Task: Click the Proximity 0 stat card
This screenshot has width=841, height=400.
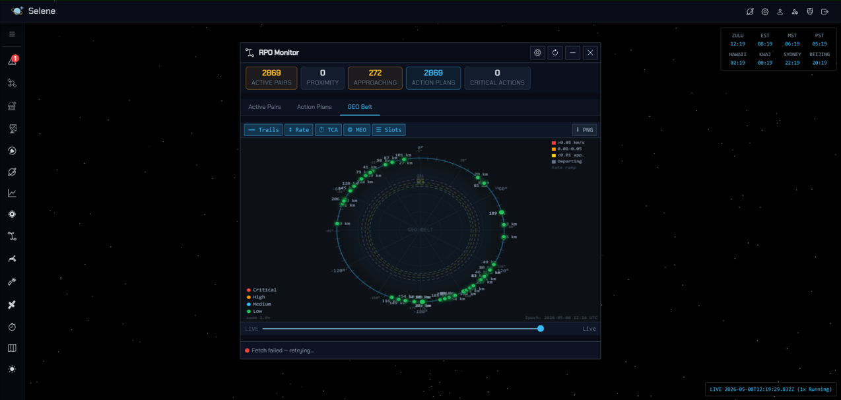Action: point(323,78)
